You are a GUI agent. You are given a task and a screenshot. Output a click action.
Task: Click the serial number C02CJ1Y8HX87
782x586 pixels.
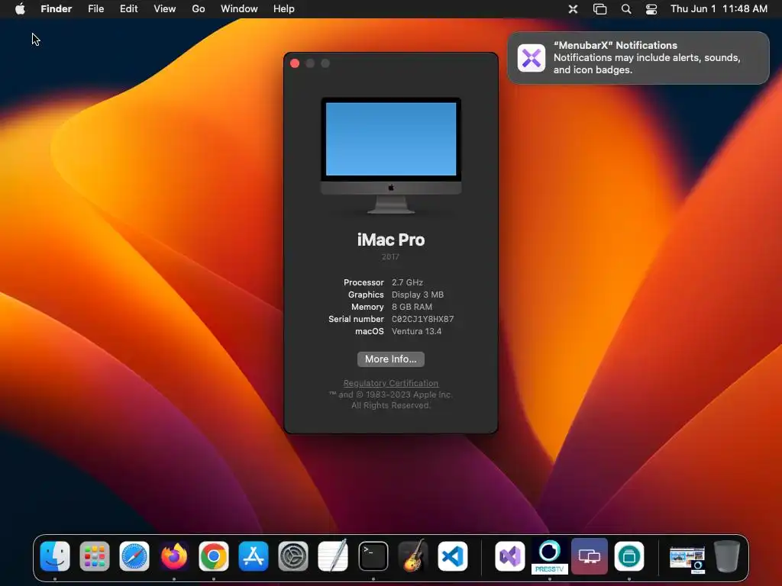(422, 320)
